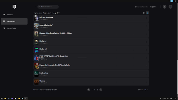Go to next page arrow

pyautogui.click(x=101, y=90)
